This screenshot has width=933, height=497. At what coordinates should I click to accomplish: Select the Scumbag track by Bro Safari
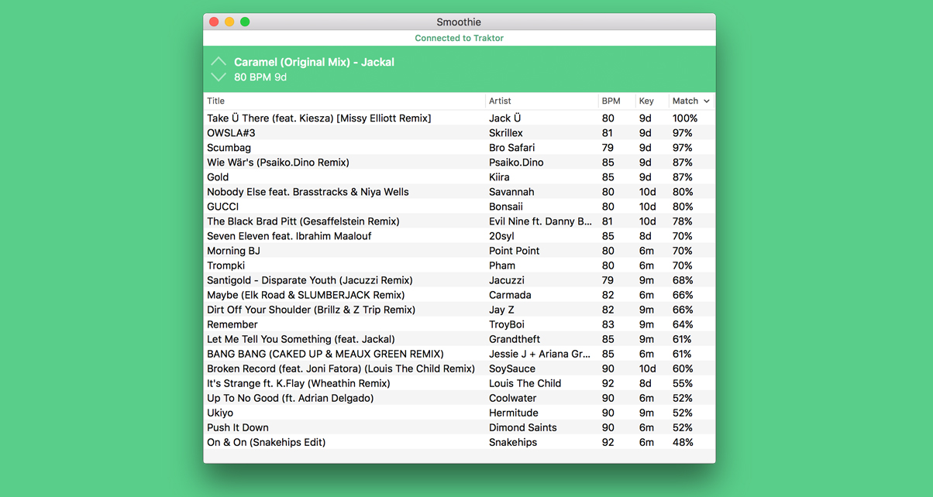[460, 148]
